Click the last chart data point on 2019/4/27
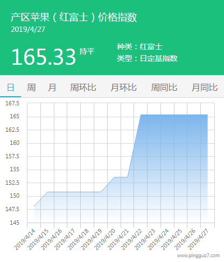224x262 pixels. [208, 115]
